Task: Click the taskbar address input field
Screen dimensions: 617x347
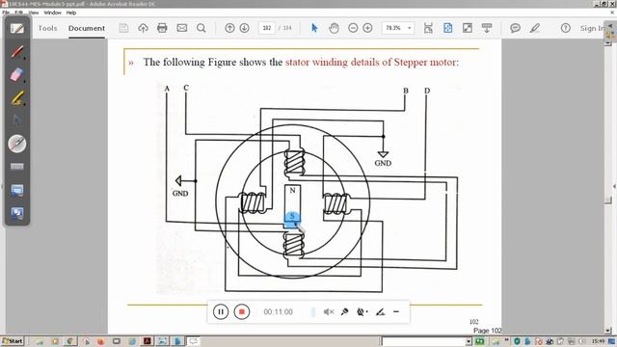Action: click(423, 341)
